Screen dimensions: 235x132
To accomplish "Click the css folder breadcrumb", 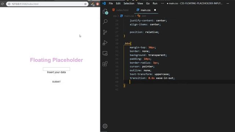I will pos(115,16).
